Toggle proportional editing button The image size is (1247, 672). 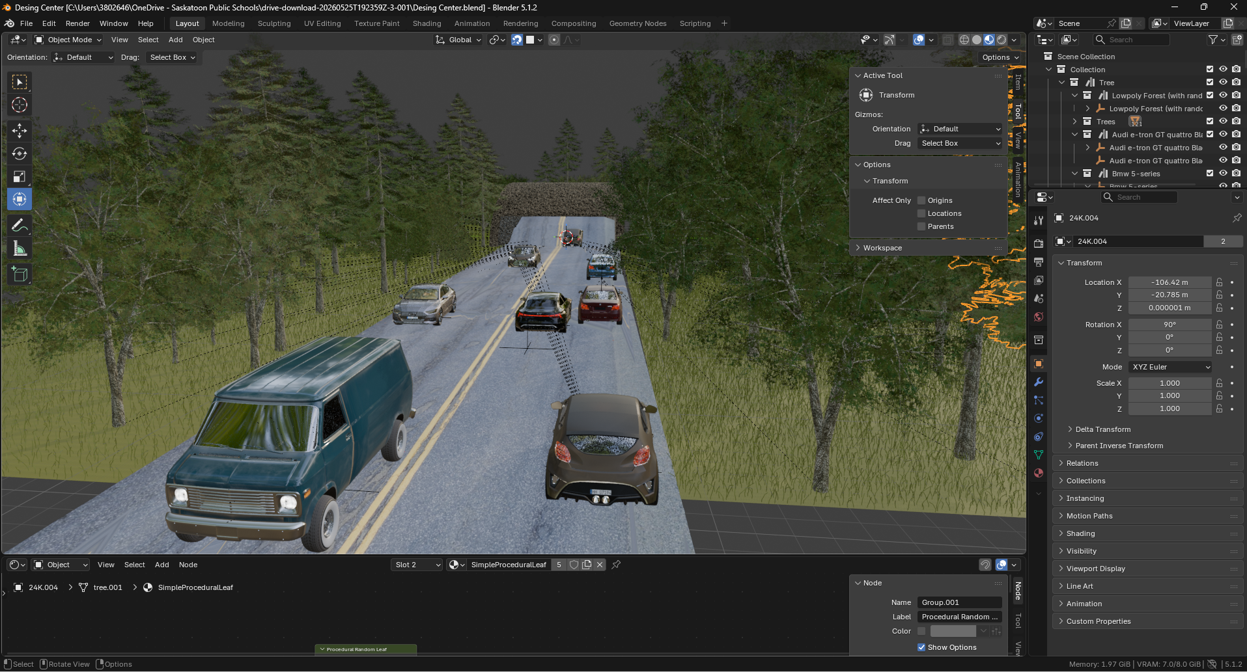pyautogui.click(x=554, y=40)
